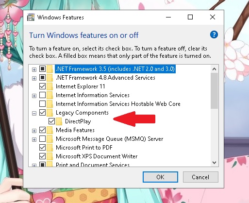The width and height of the screenshot is (249, 203).
Task: Uncheck the Internet Explorer 11 checkbox
Action: coord(42,86)
